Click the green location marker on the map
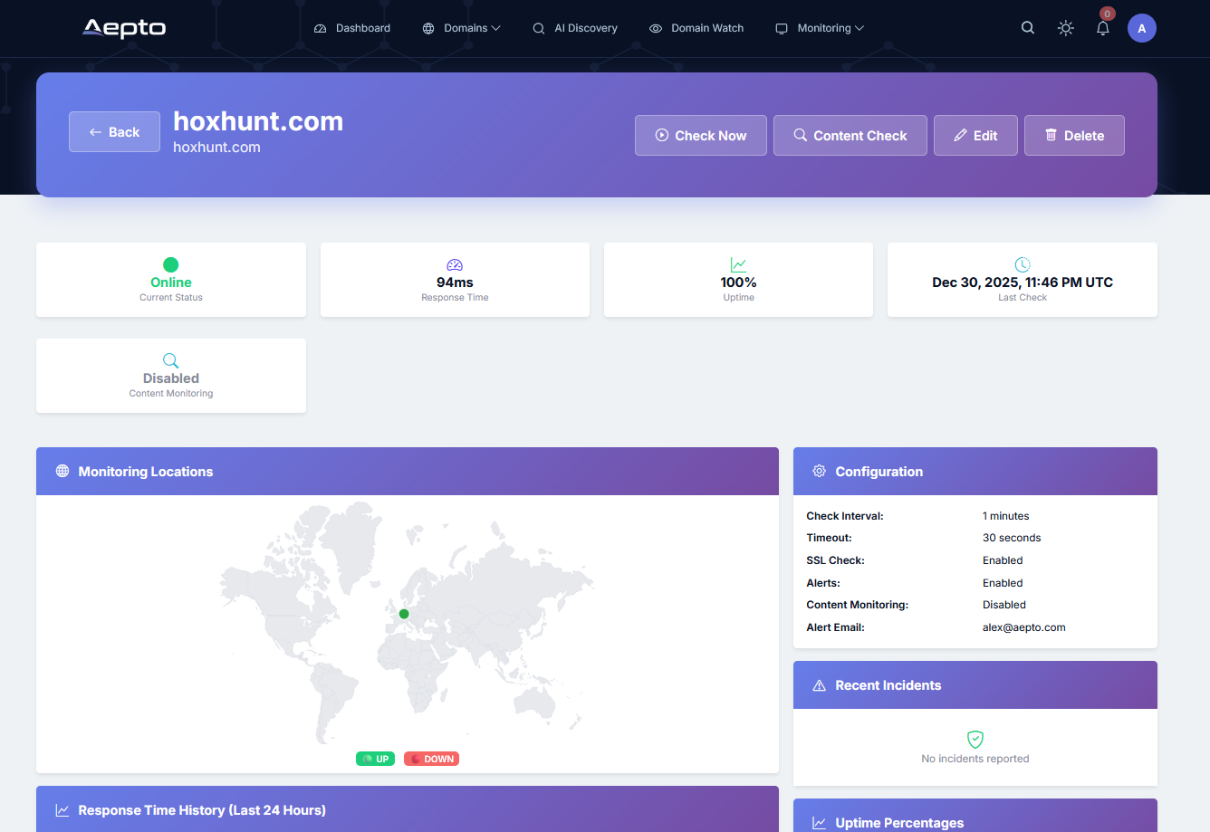 (404, 613)
